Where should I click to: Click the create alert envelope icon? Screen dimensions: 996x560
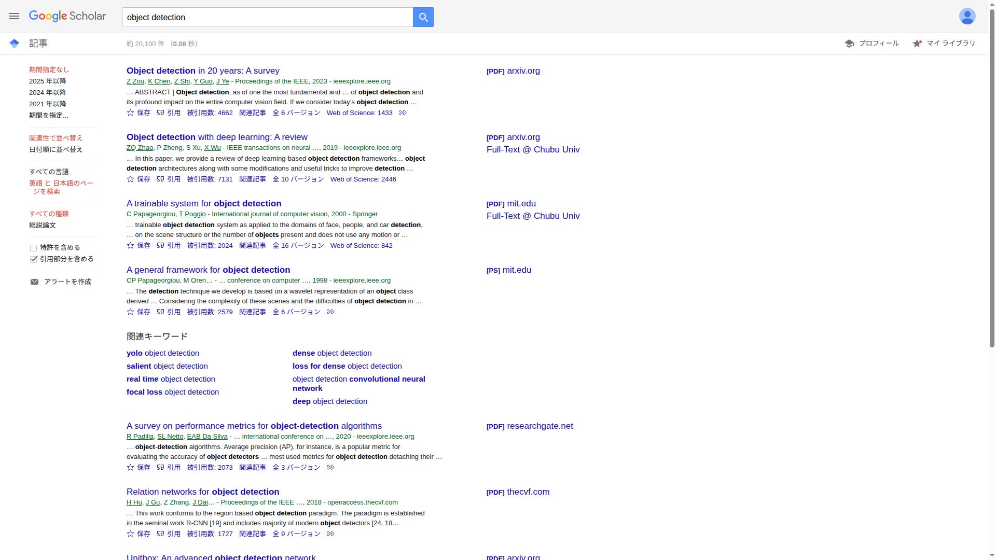[34, 282]
